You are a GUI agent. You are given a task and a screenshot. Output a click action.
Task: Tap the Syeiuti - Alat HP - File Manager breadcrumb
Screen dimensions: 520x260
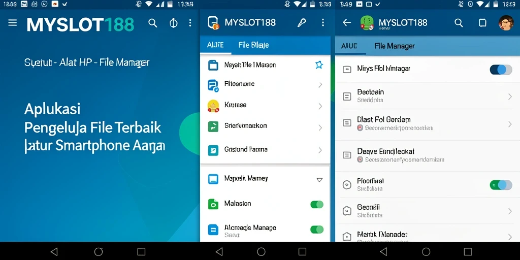click(x=87, y=62)
